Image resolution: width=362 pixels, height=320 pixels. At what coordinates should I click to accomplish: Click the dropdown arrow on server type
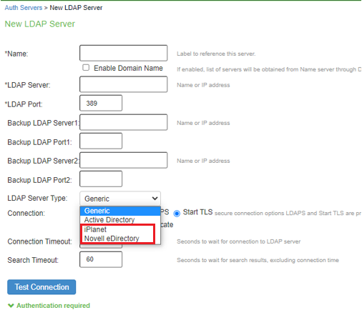[155, 199]
